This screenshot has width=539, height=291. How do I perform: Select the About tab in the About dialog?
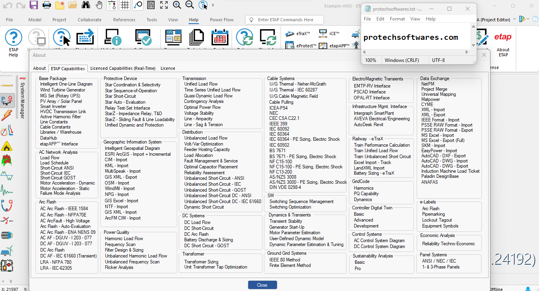pyautogui.click(x=39, y=68)
